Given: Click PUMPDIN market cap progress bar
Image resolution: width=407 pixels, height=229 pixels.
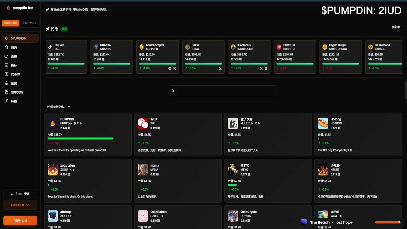Looking at the screenshot, I should tap(80, 138).
